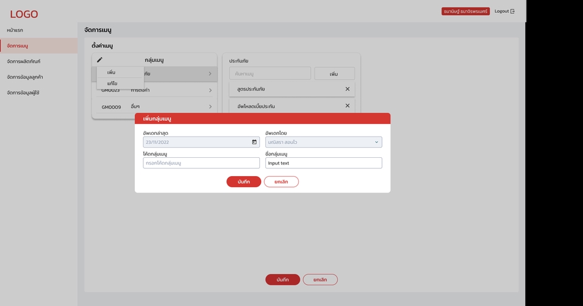Screen dimensions: 583x306
Task: Click the pencil edit icon beside กลุ่มเมนู
Action: 100,60
